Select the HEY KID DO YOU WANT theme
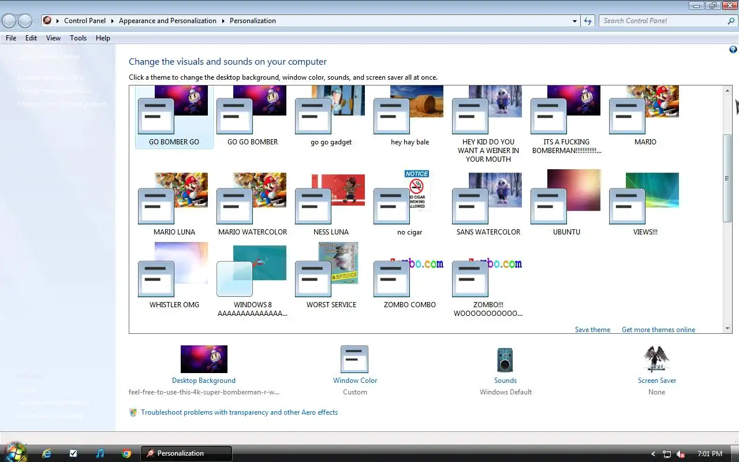 pyautogui.click(x=488, y=125)
